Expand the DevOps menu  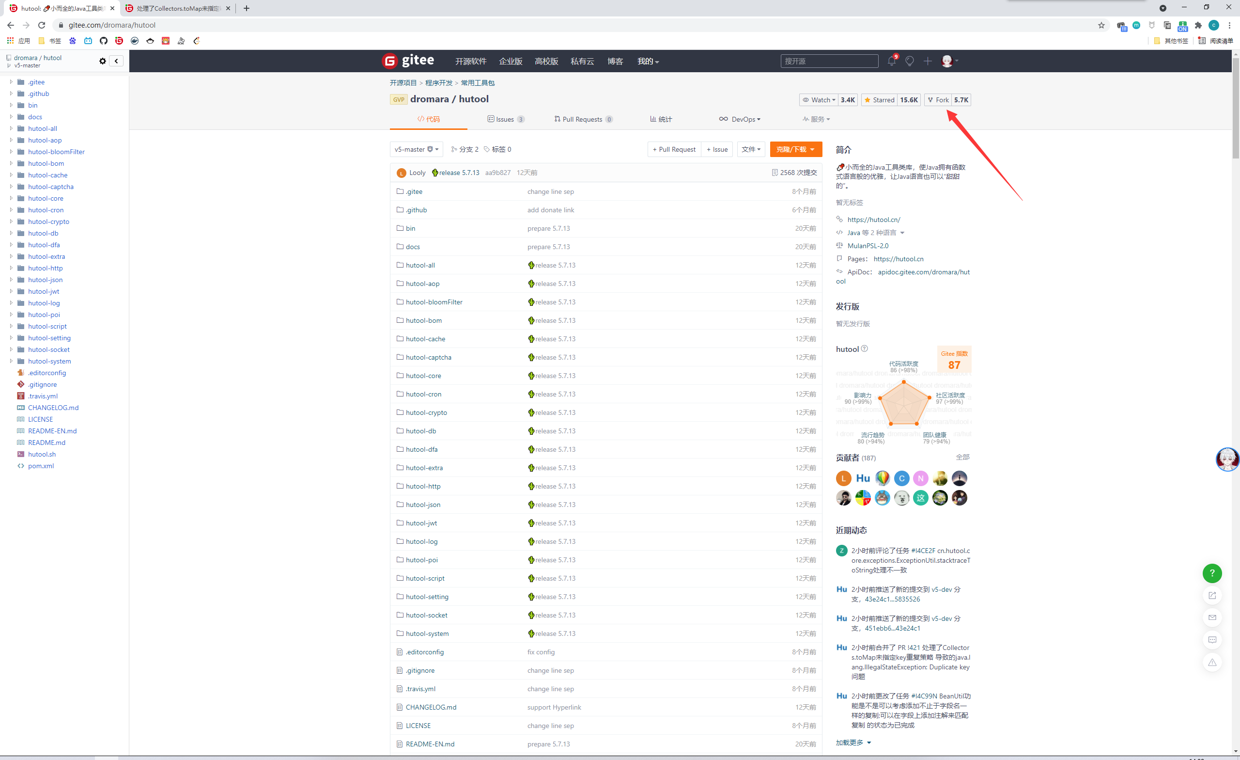coord(740,119)
